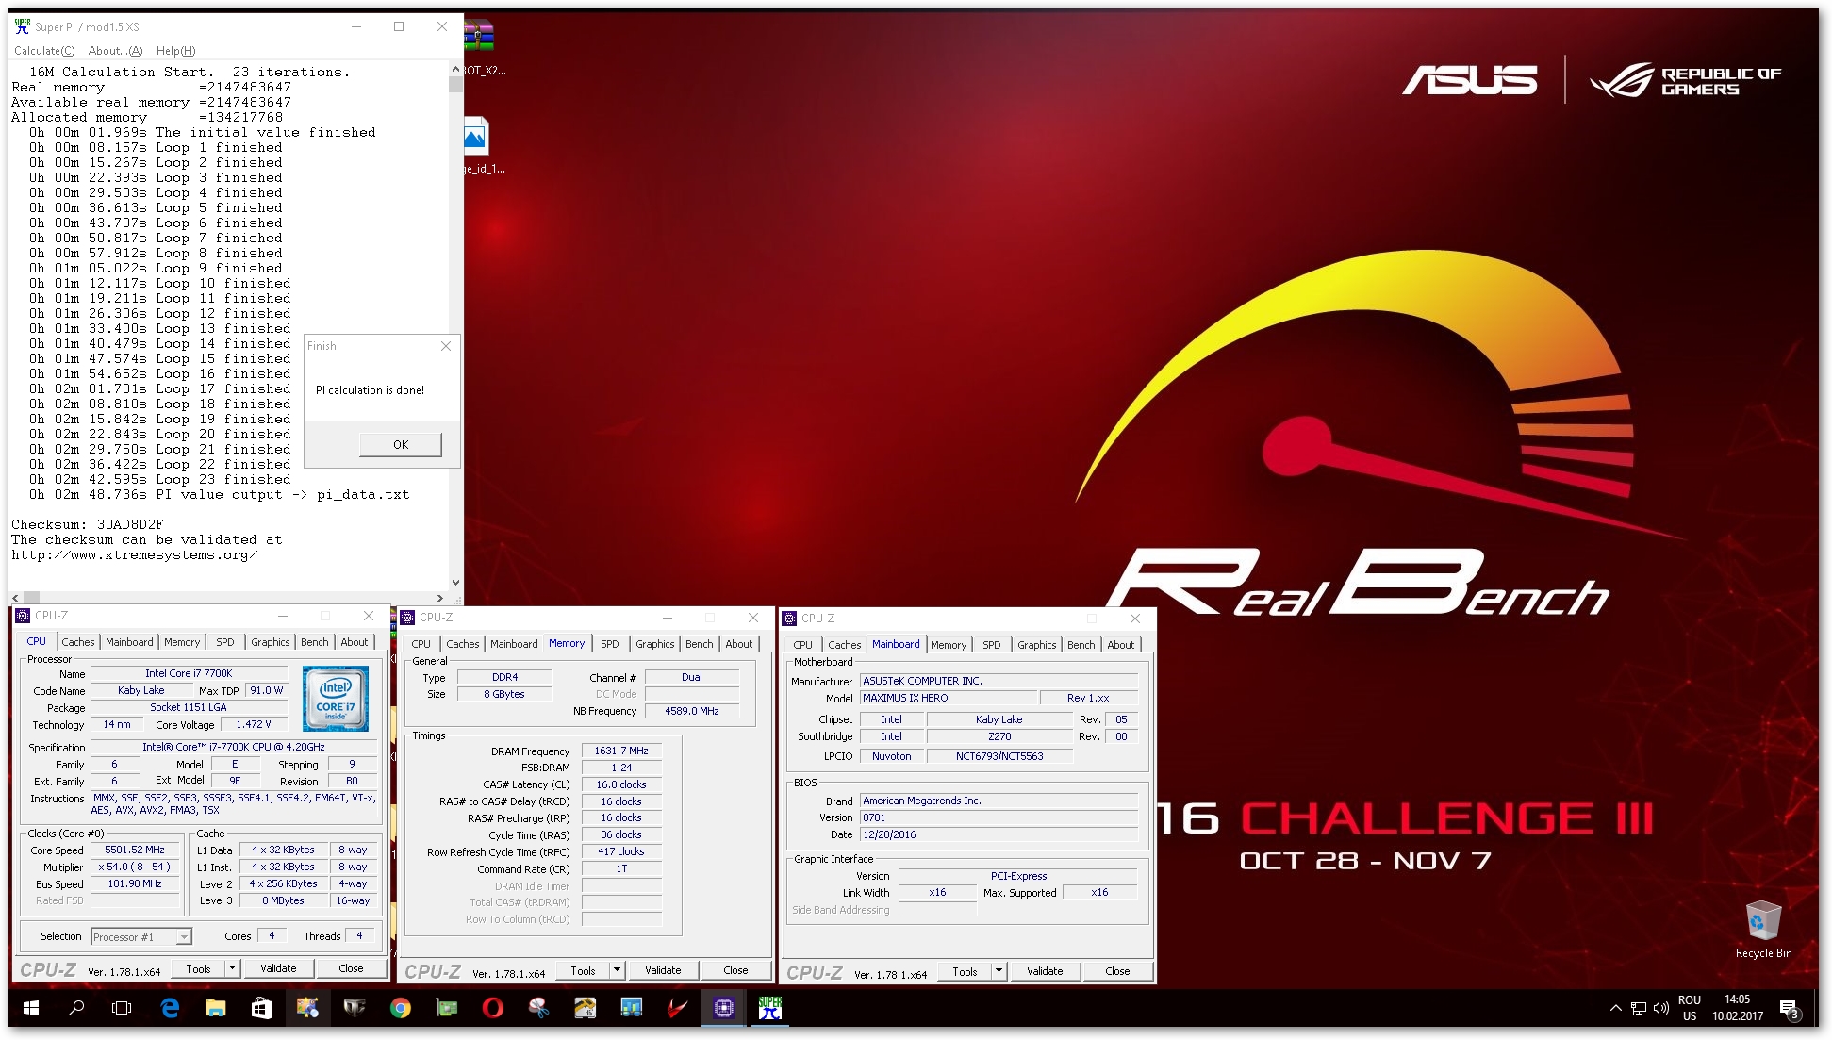The height and width of the screenshot is (1040, 1832).
Task: Click Validate in the Memory-tab CPU-Z window
Action: pyautogui.click(x=663, y=970)
